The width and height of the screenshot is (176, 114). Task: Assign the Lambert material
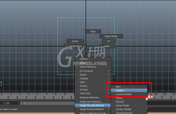129,91
